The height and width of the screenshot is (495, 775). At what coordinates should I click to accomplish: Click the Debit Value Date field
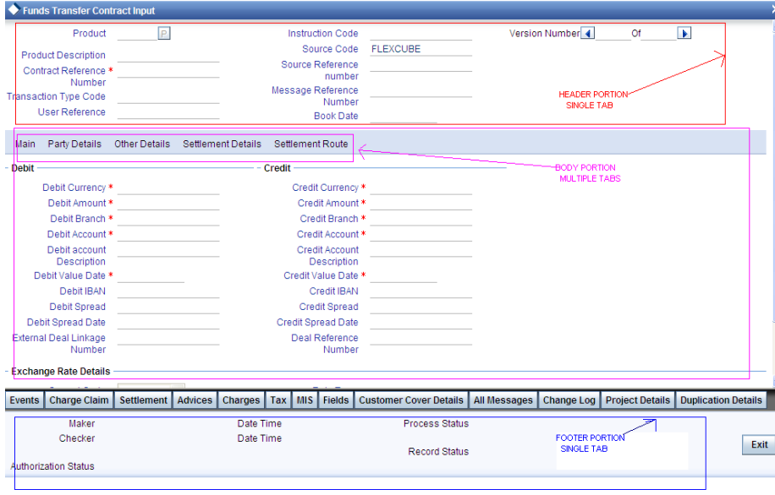pos(151,276)
